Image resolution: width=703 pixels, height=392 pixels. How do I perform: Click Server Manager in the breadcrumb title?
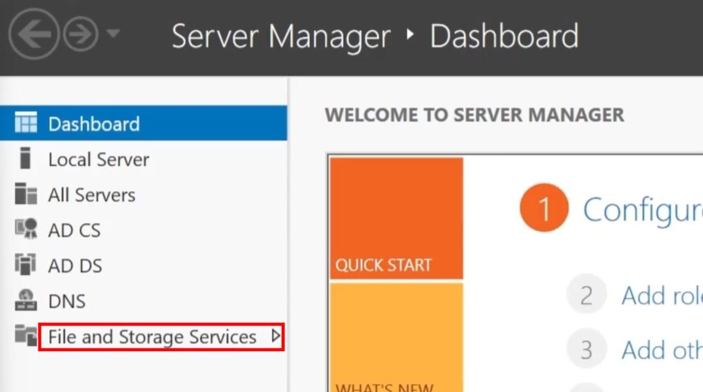281,36
